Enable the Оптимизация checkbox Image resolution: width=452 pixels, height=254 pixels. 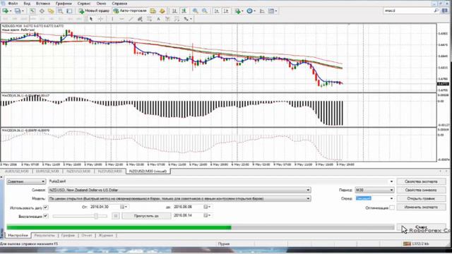click(x=392, y=207)
